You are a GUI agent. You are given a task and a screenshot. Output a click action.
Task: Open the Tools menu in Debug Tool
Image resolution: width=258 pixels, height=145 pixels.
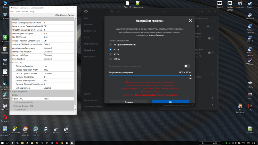(x=18, y=12)
